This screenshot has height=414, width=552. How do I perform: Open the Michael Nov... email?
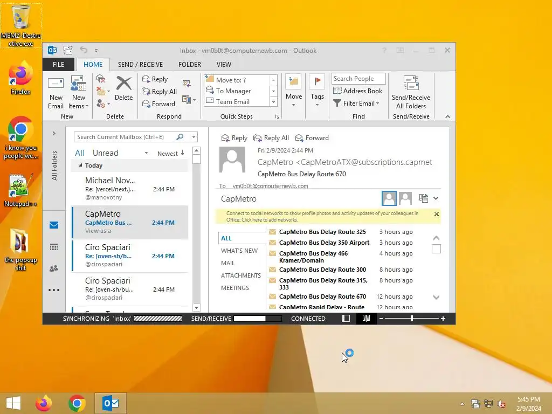pos(129,189)
